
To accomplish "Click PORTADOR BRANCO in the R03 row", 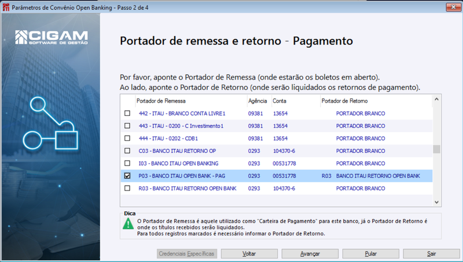I will (361, 188).
